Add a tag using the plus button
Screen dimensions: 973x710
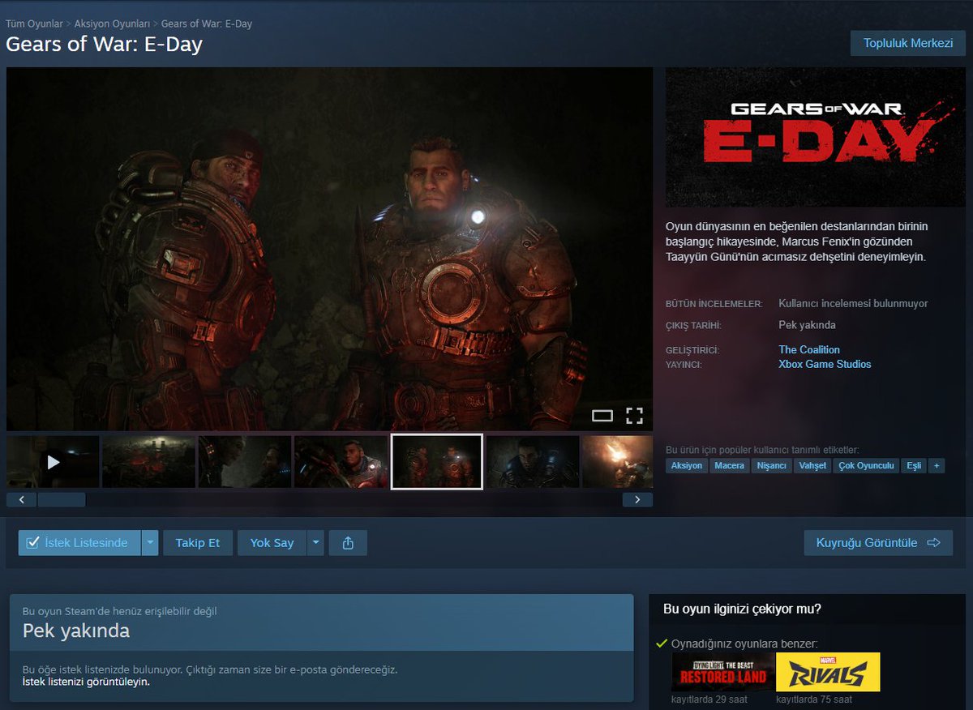(x=937, y=465)
